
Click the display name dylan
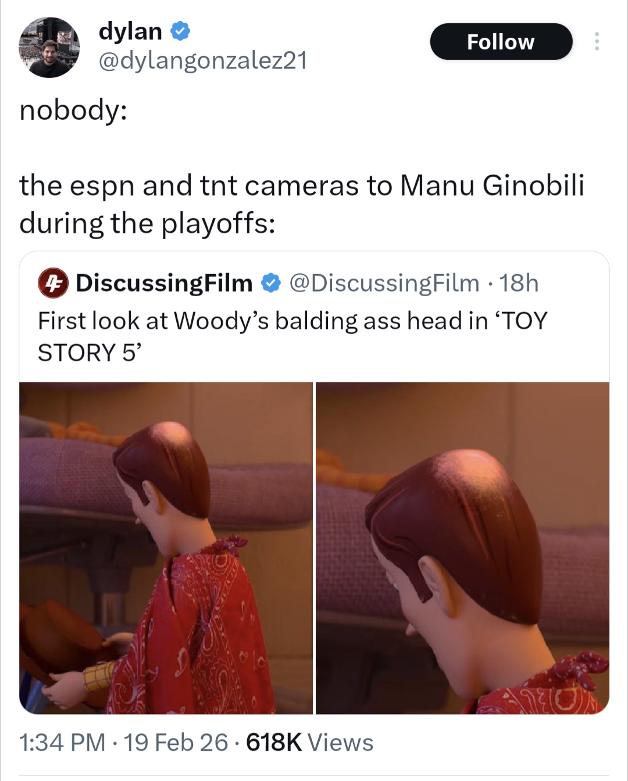tap(130, 31)
